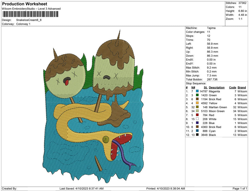Click the Min Stitch value '0.2 mm'

tap(212, 71)
